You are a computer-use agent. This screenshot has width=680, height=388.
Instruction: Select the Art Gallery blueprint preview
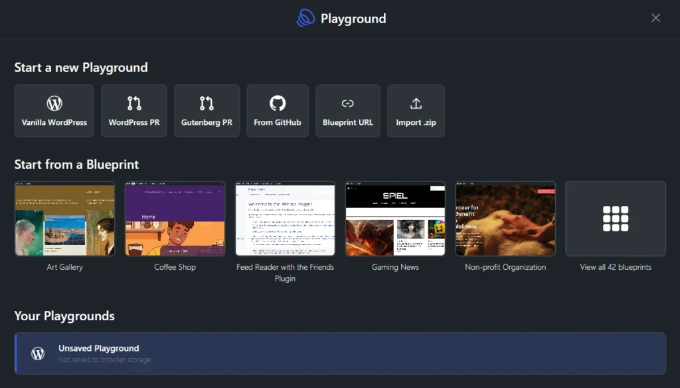coord(64,219)
